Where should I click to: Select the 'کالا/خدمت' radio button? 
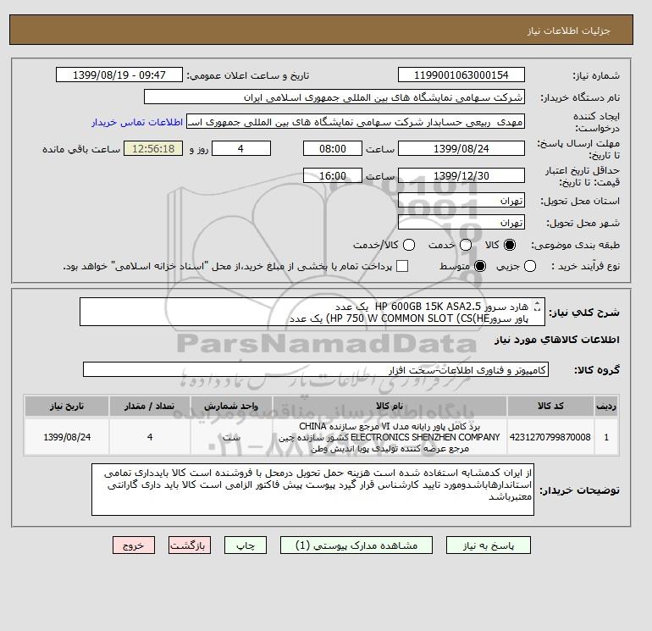pos(409,245)
